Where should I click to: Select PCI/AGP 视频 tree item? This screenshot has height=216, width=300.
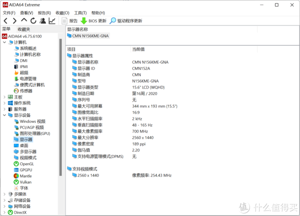click(29, 127)
